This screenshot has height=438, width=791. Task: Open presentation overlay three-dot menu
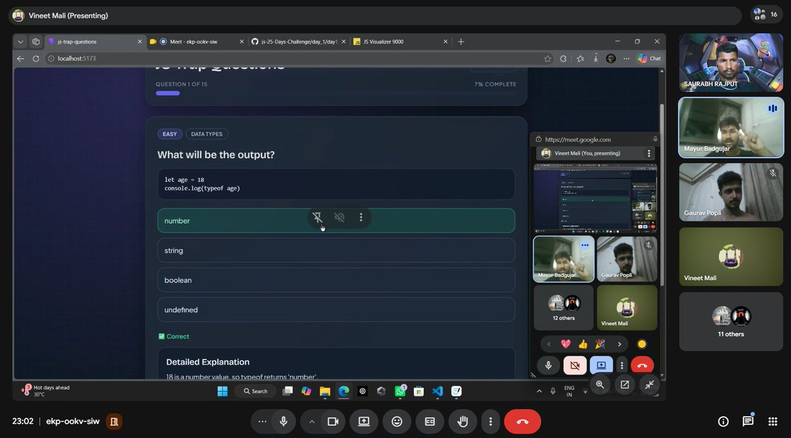pos(361,217)
